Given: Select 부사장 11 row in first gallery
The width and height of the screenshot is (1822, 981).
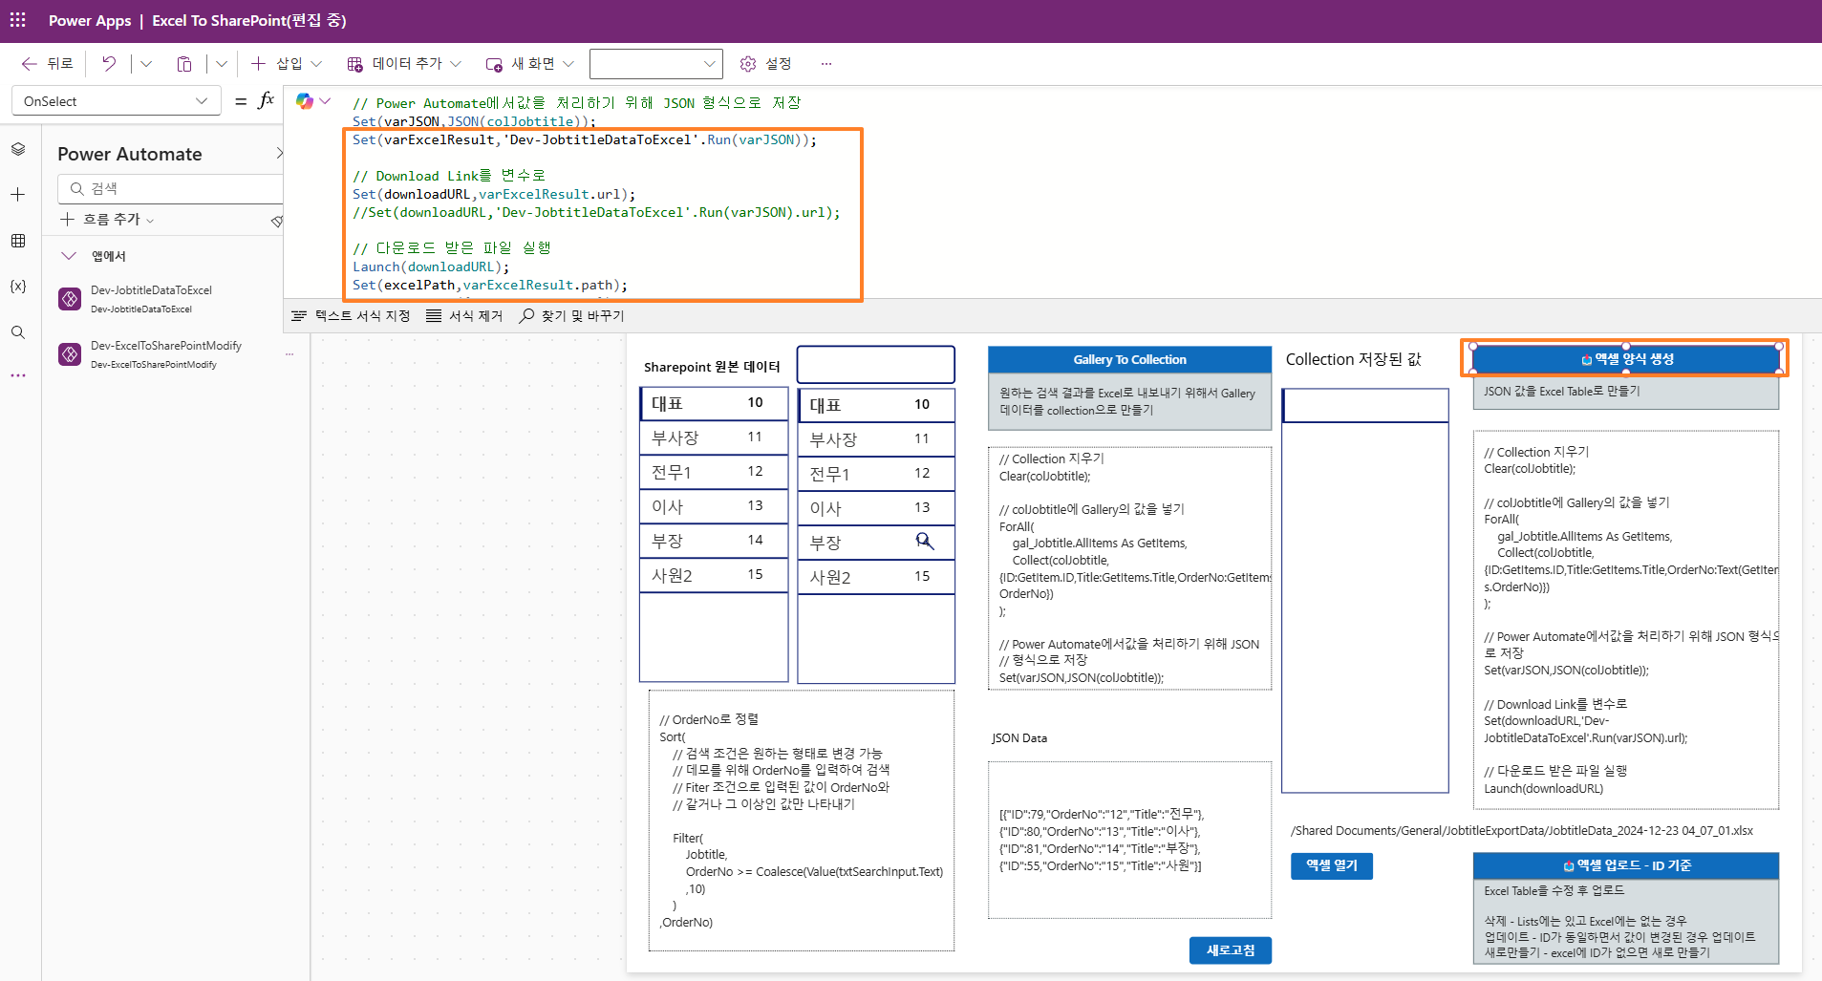Looking at the screenshot, I should pos(714,437).
